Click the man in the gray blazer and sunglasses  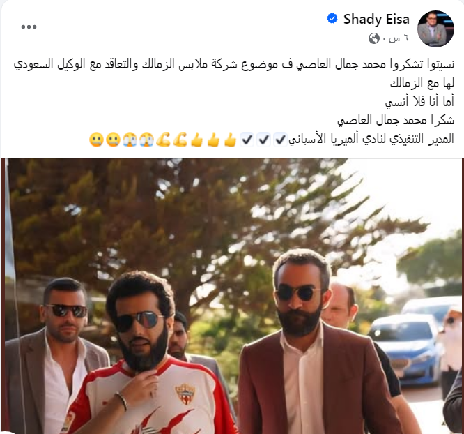[56, 356]
